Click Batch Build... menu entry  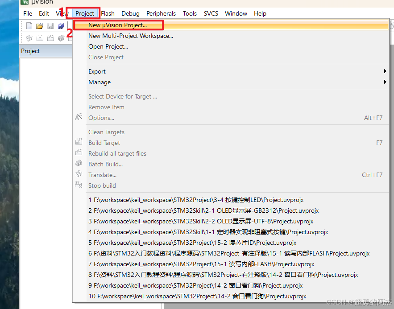231,164
